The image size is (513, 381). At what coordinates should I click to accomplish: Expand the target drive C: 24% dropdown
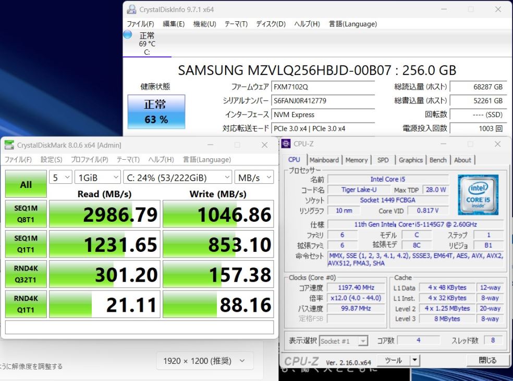(x=177, y=177)
